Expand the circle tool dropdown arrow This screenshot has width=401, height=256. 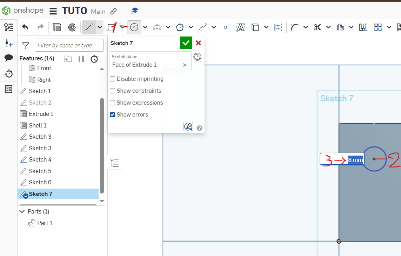coord(145,27)
